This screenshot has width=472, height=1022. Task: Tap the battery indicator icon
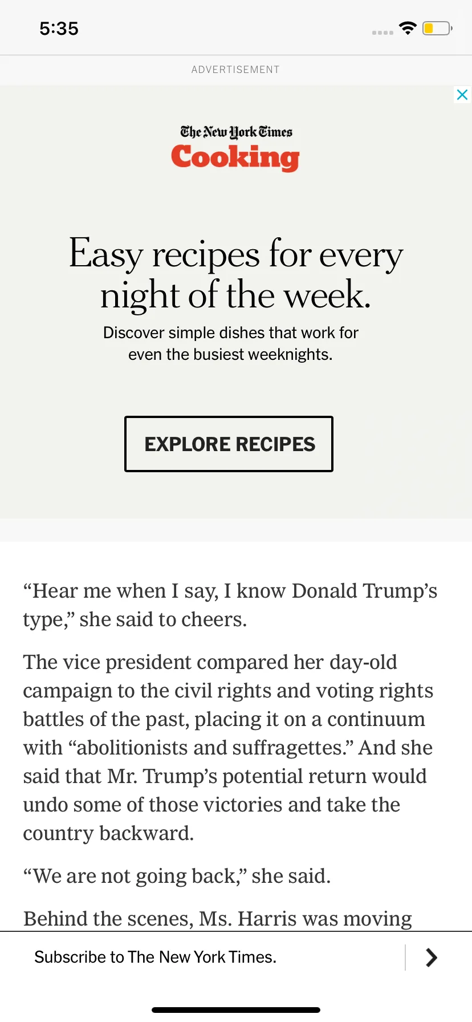437,28
